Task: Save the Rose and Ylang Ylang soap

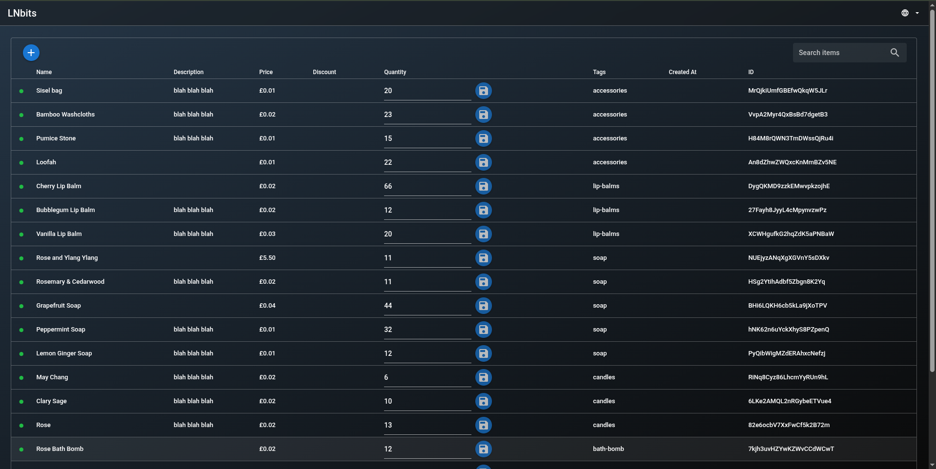Action: [483, 258]
